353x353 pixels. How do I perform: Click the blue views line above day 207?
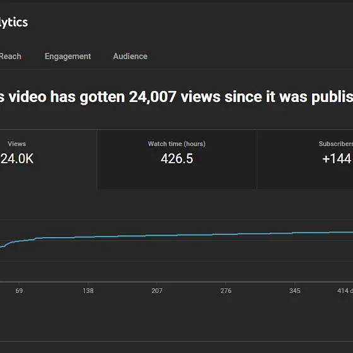click(157, 236)
